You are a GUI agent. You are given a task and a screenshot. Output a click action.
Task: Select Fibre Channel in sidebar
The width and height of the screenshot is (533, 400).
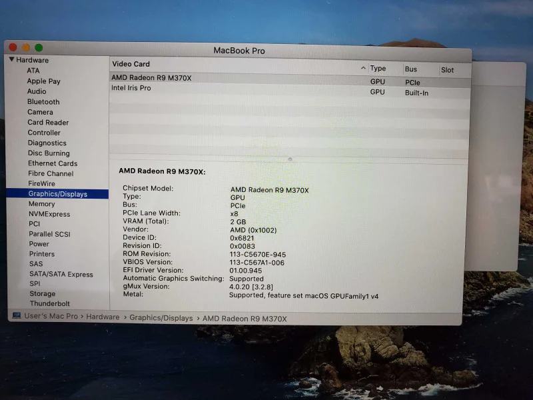pos(51,173)
